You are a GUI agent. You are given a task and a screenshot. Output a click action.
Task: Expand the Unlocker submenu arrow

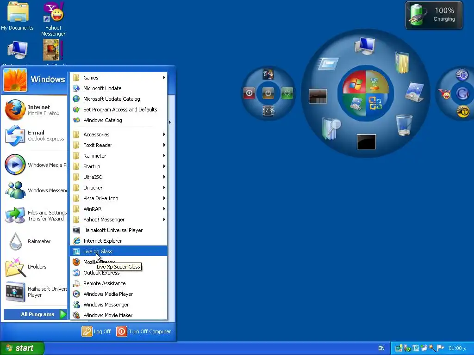tap(164, 188)
